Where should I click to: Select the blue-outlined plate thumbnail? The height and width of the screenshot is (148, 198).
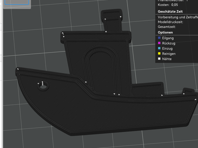[x=17, y=2]
